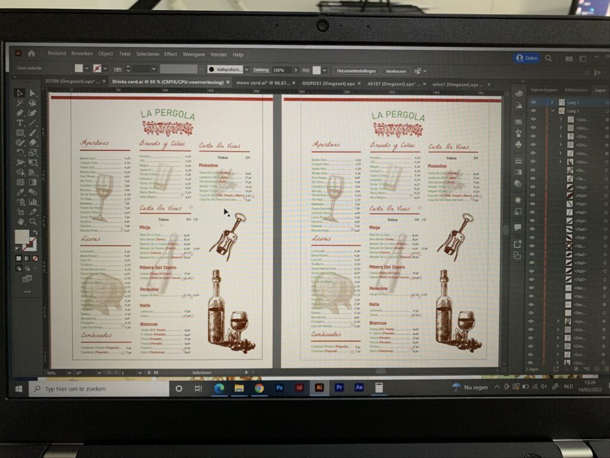Expand the Laag 1 layer
The width and height of the screenshot is (610, 458).
coord(552,102)
